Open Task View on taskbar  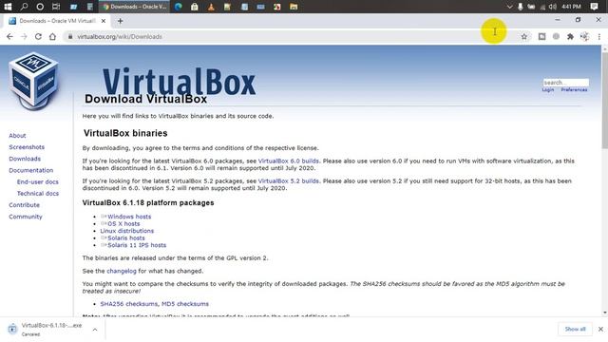coord(56,7)
